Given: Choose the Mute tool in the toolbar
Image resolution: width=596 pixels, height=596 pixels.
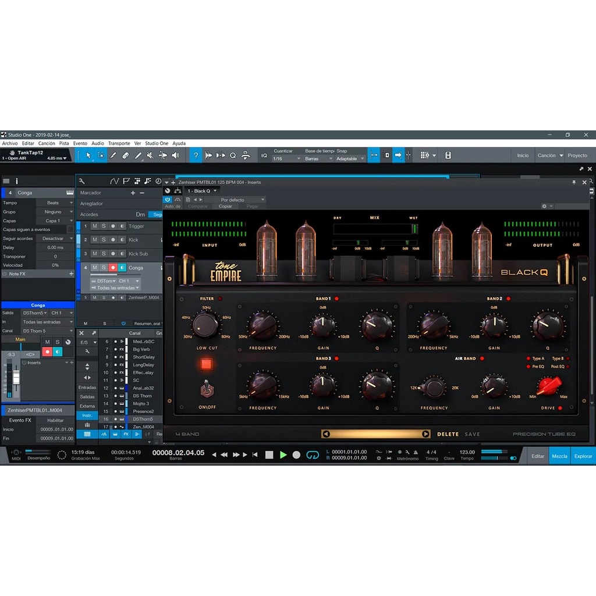Looking at the screenshot, I should coord(150,155).
